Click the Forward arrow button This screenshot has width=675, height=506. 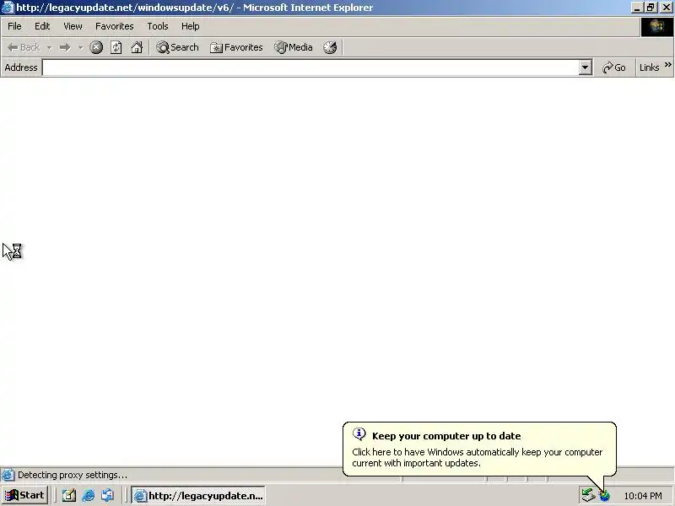point(65,47)
